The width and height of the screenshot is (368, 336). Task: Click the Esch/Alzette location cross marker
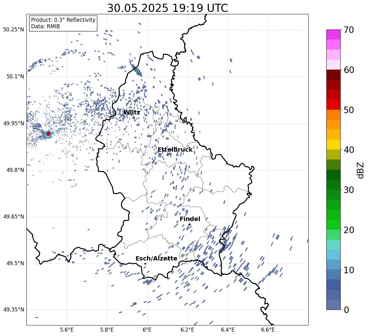(x=145, y=264)
